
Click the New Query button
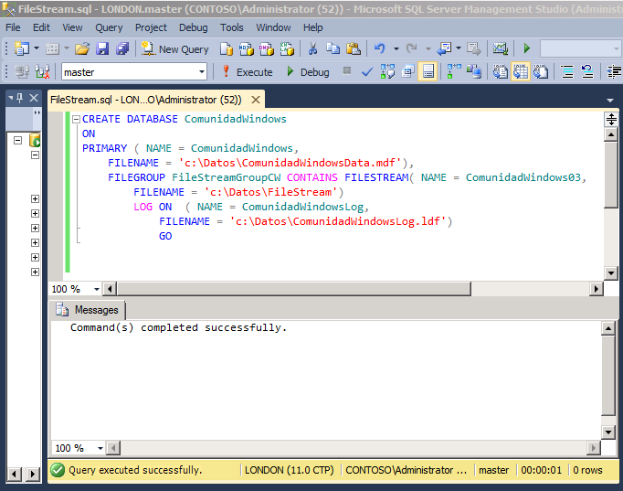tap(175, 48)
